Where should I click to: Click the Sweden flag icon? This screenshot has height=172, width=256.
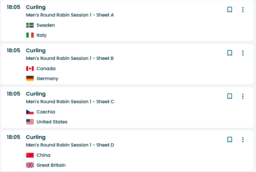(x=30, y=25)
